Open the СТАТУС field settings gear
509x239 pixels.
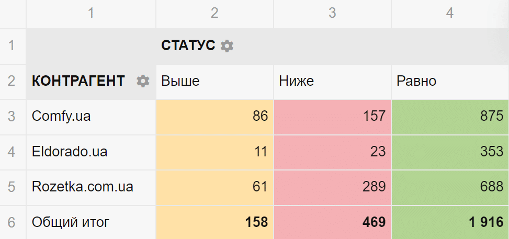point(227,46)
